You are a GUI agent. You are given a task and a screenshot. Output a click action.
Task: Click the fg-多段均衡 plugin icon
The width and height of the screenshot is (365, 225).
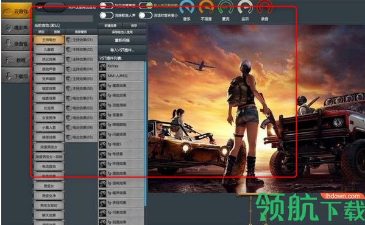pos(102,203)
